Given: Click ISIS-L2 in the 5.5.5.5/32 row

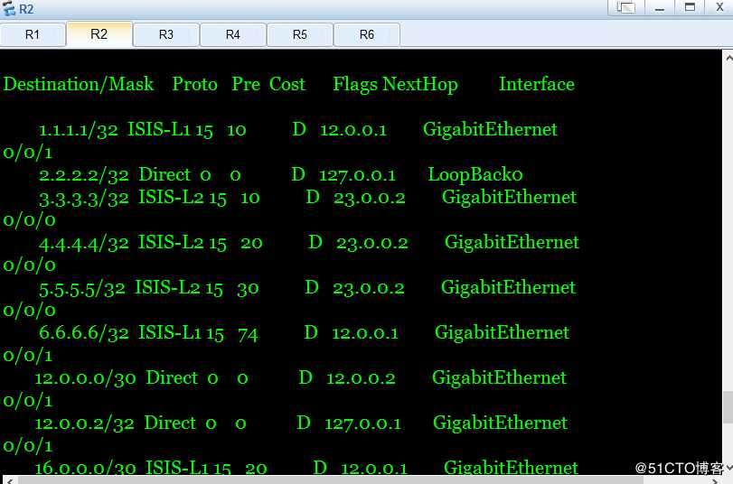Looking at the screenshot, I should click(168, 288).
